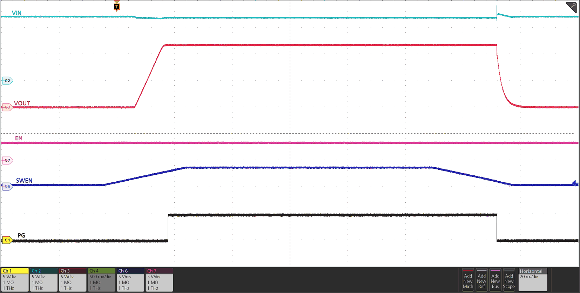
Task: Select the yellow C1 waveform handle
Action: point(7,240)
